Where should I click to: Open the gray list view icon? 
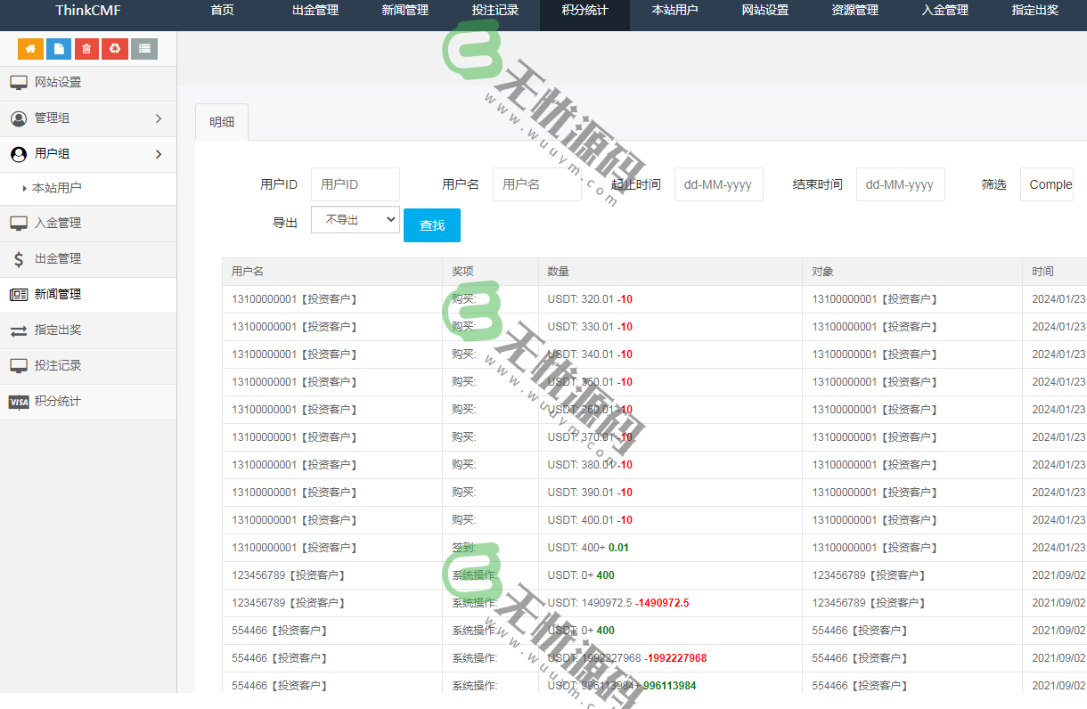pyautogui.click(x=144, y=49)
